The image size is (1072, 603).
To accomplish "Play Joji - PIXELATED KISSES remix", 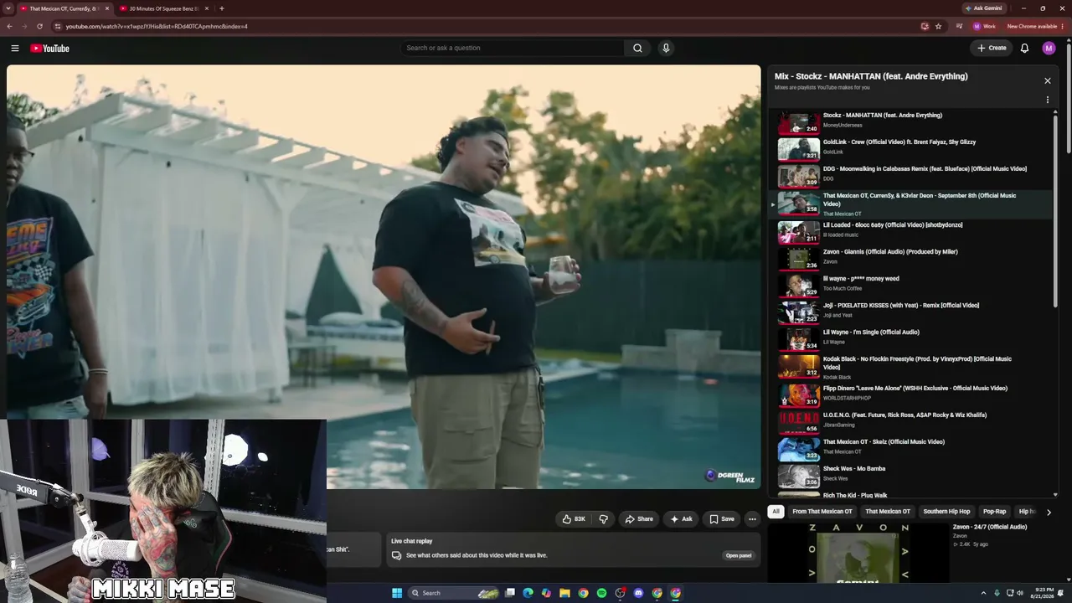I will coord(911,314).
